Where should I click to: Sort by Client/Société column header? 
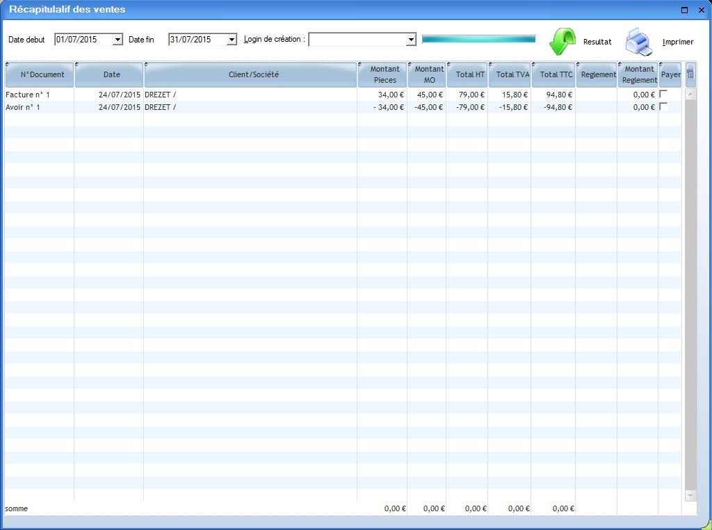(250, 74)
